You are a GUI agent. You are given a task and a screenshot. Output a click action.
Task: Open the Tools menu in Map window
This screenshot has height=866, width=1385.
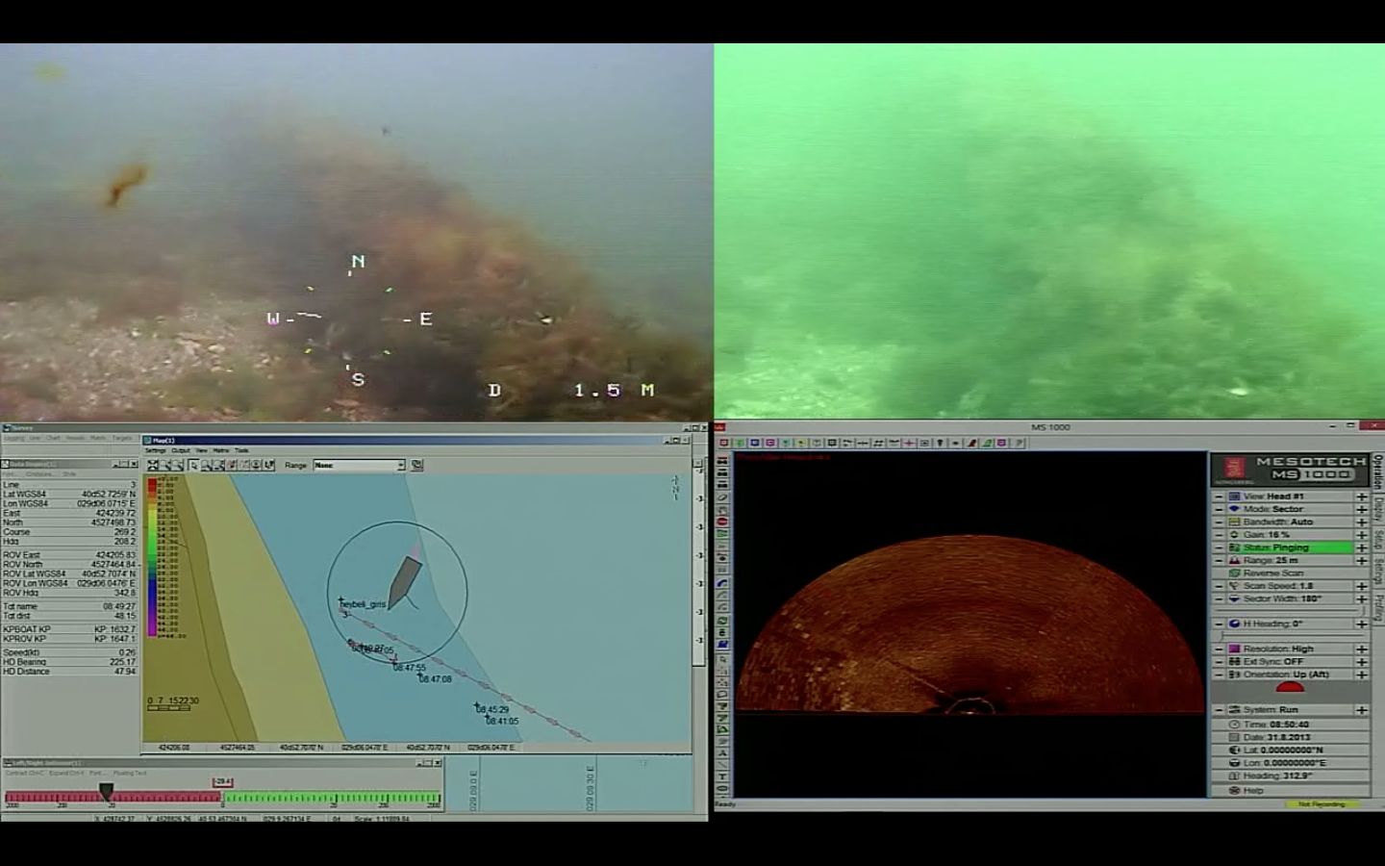pos(241,450)
